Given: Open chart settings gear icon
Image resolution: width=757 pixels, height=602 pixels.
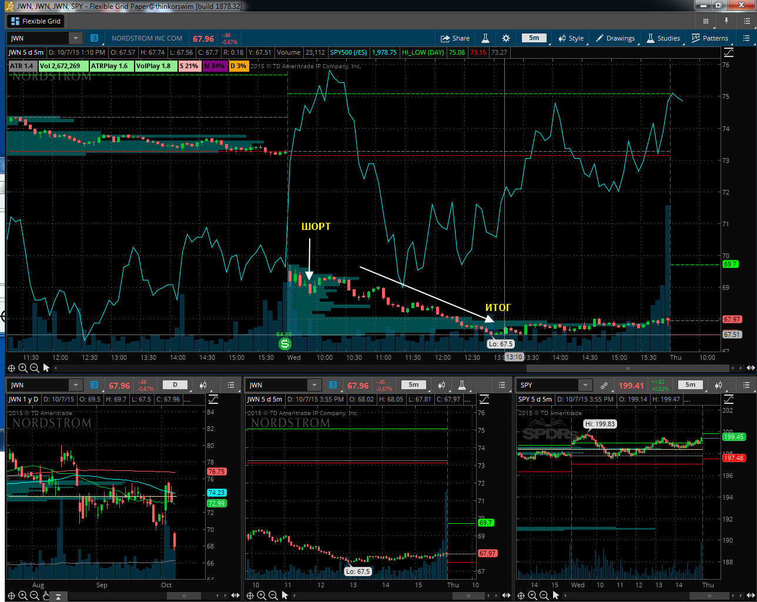Looking at the screenshot, I should tap(506, 38).
